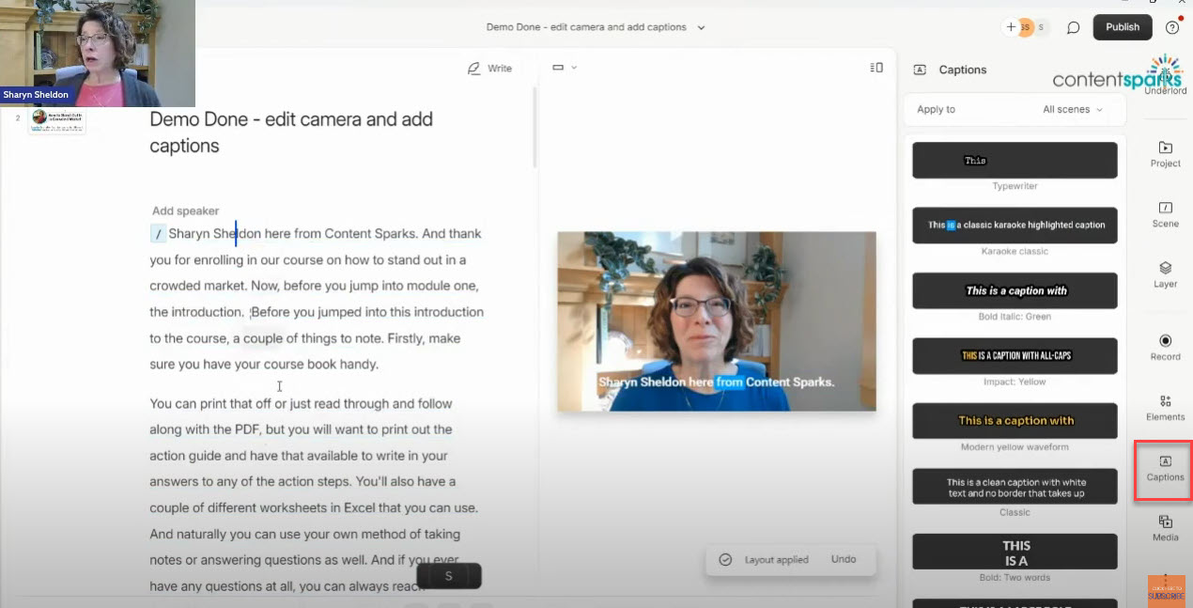Open the Media panel in sidebar
This screenshot has height=608, width=1193.
click(1165, 528)
